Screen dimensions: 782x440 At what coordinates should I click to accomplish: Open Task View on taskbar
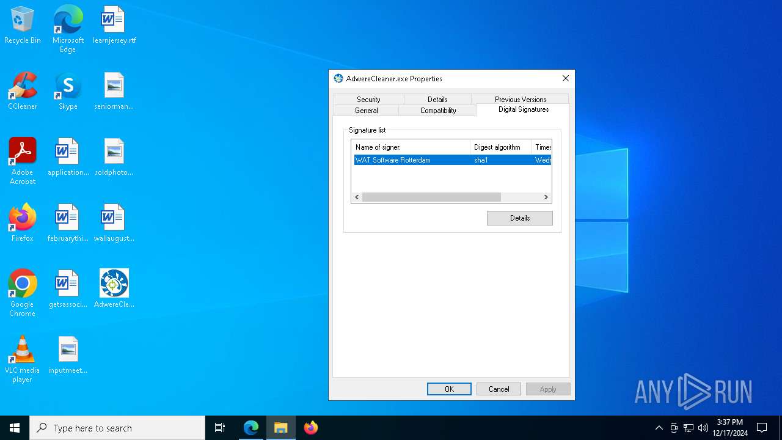point(220,428)
